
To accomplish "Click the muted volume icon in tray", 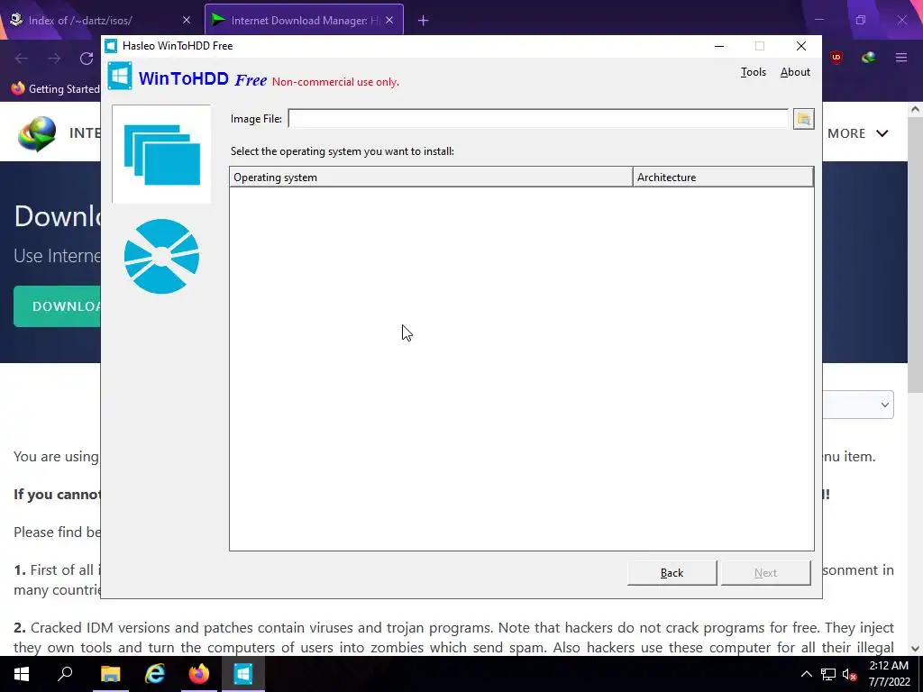I will click(849, 674).
